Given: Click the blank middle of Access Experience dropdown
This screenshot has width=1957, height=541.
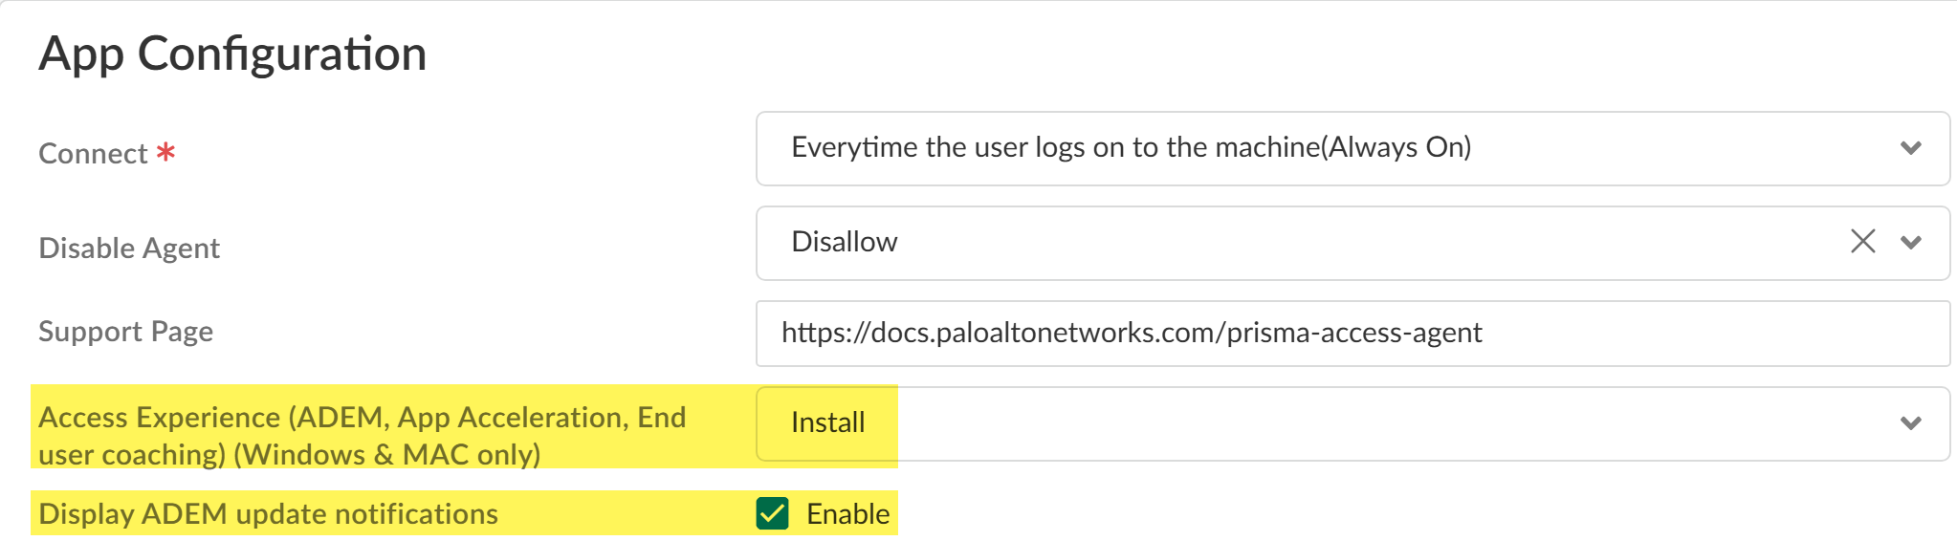Looking at the screenshot, I should (1387, 423).
